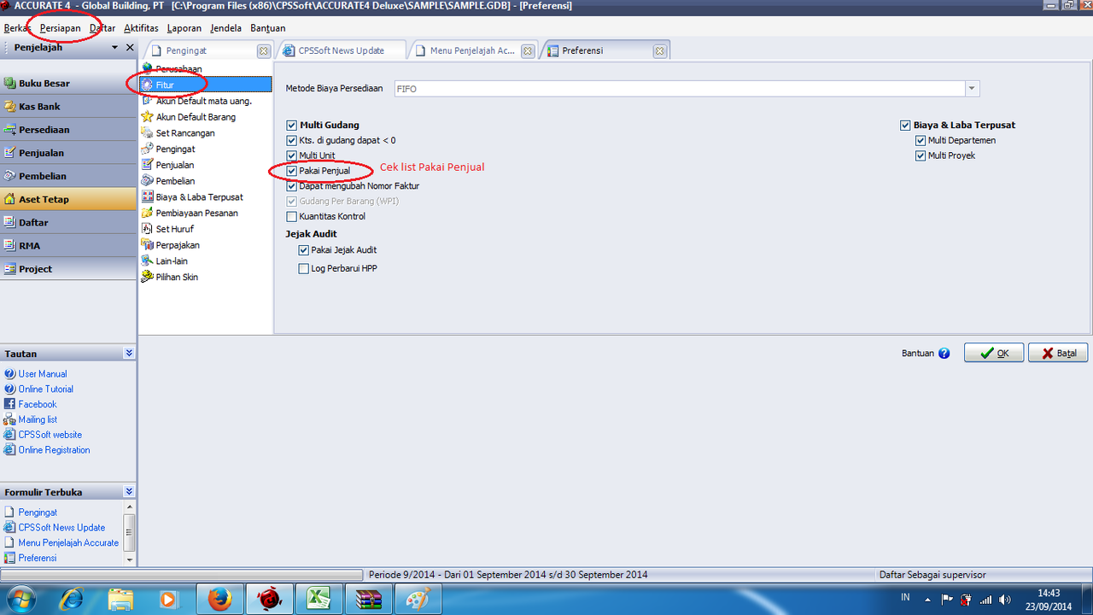This screenshot has width=1093, height=615.
Task: Click the Kas Bank module icon
Action: [x=10, y=107]
